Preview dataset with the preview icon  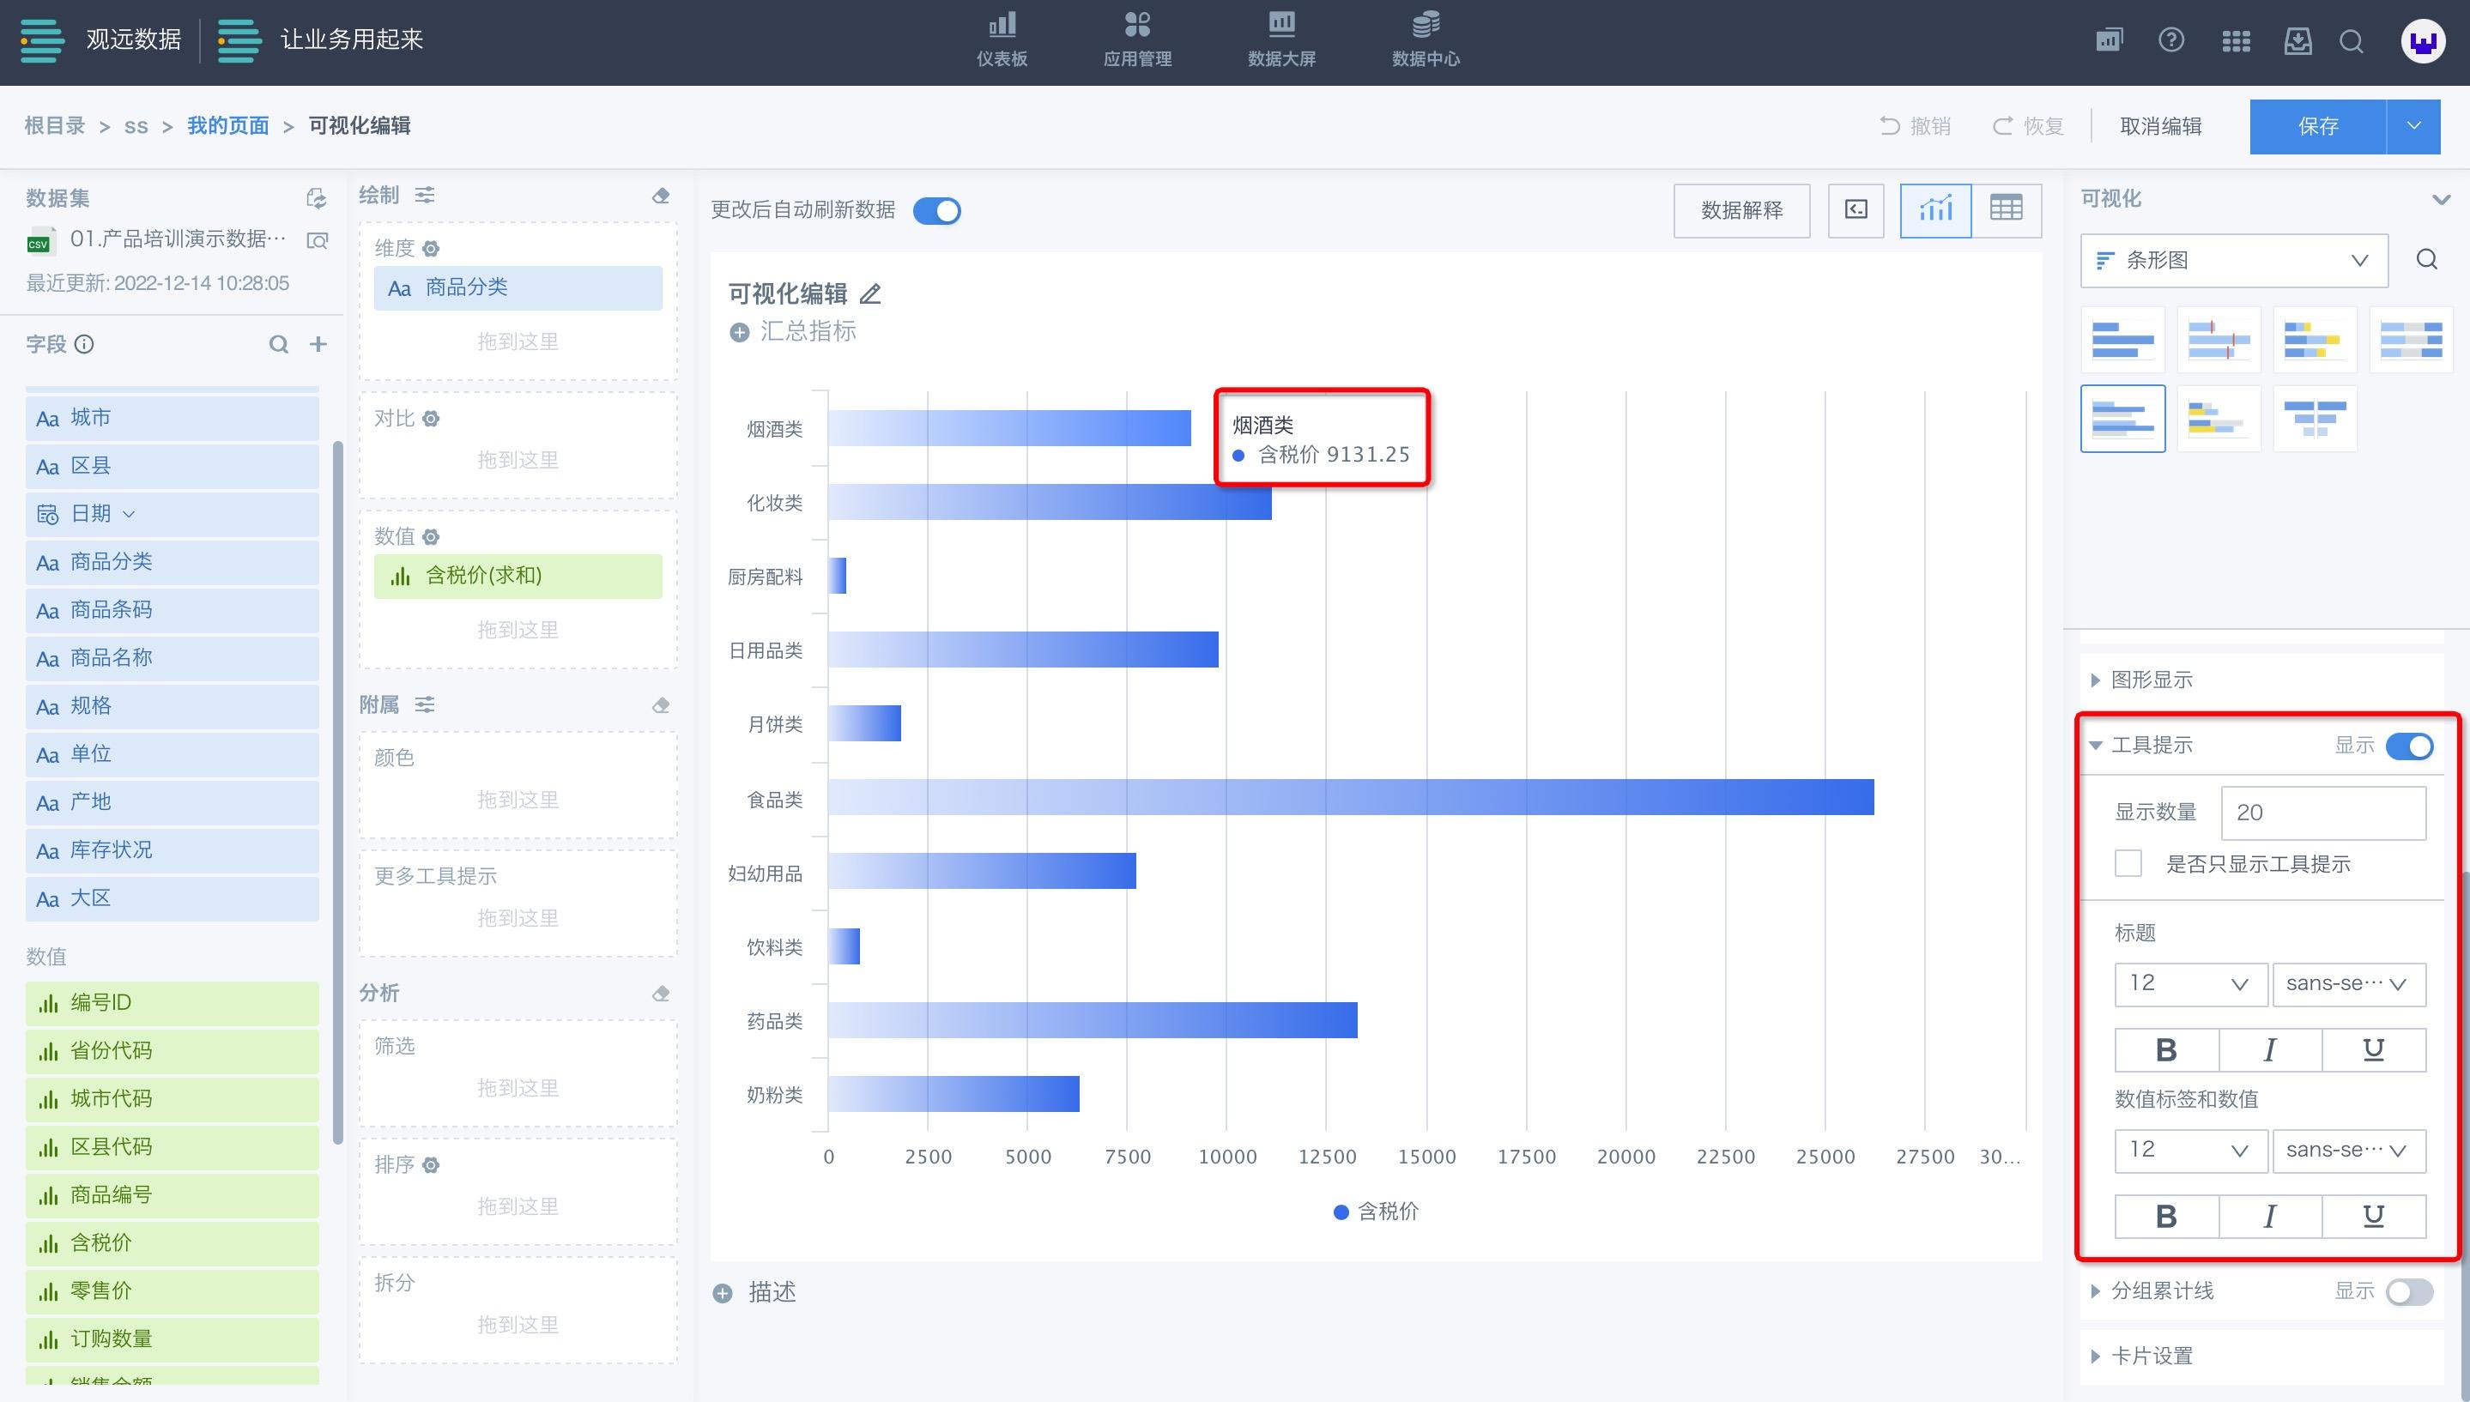317,239
